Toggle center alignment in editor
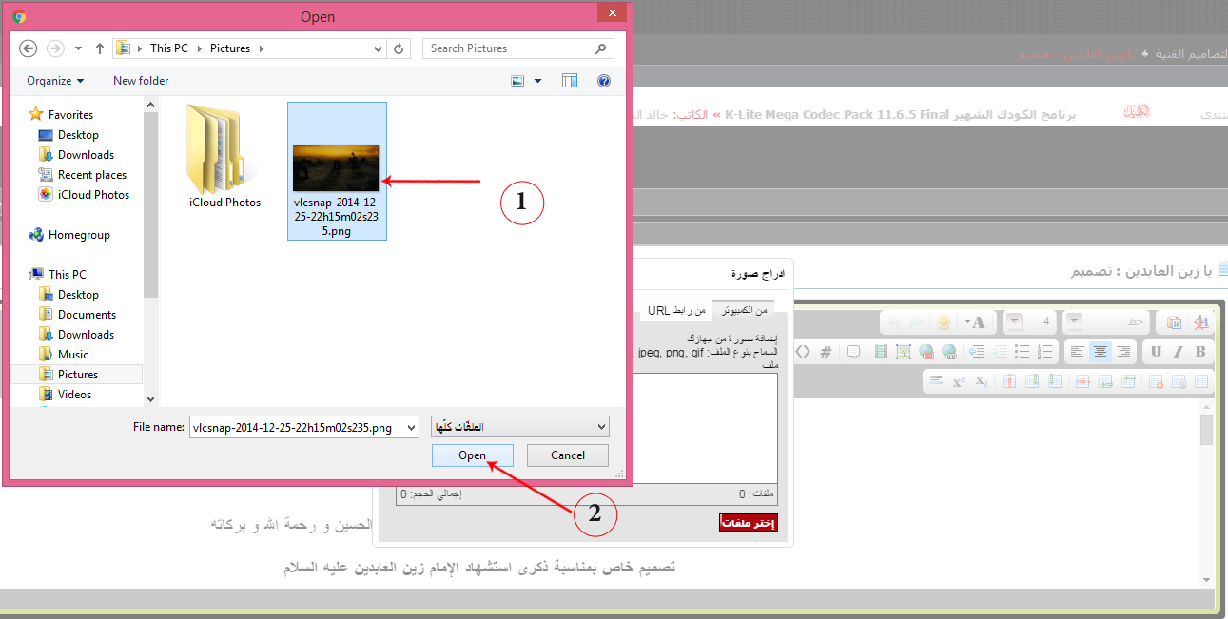 click(1100, 352)
